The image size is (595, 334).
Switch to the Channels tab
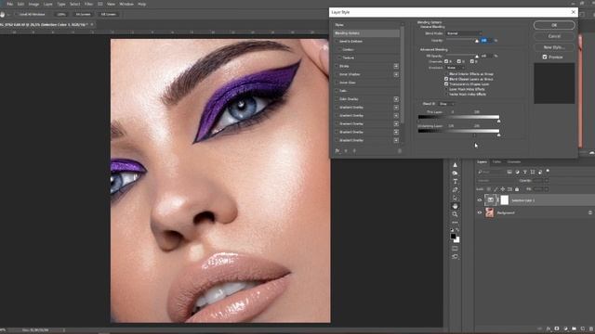coord(514,162)
